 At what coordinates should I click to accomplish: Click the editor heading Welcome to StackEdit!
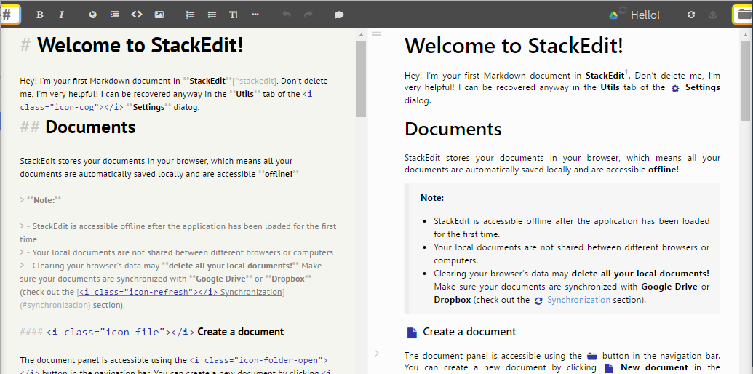click(140, 46)
